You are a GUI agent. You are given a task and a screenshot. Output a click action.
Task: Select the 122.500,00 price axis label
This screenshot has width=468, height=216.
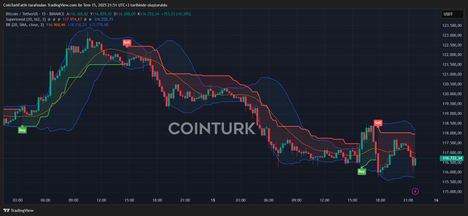click(452, 45)
